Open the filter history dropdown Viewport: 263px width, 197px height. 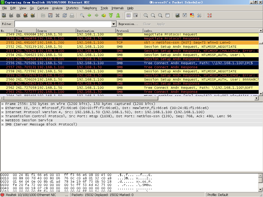[114, 24]
